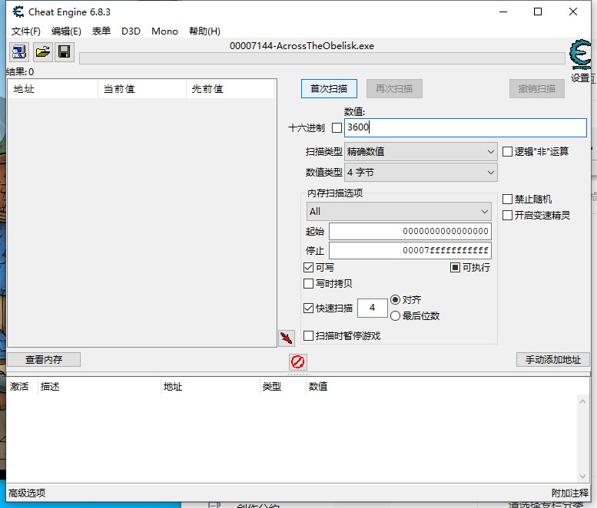Select the 最后位数 radio button
597x508 pixels.
tap(395, 315)
